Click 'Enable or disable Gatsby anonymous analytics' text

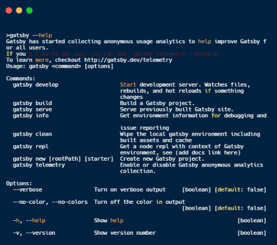[192, 165]
